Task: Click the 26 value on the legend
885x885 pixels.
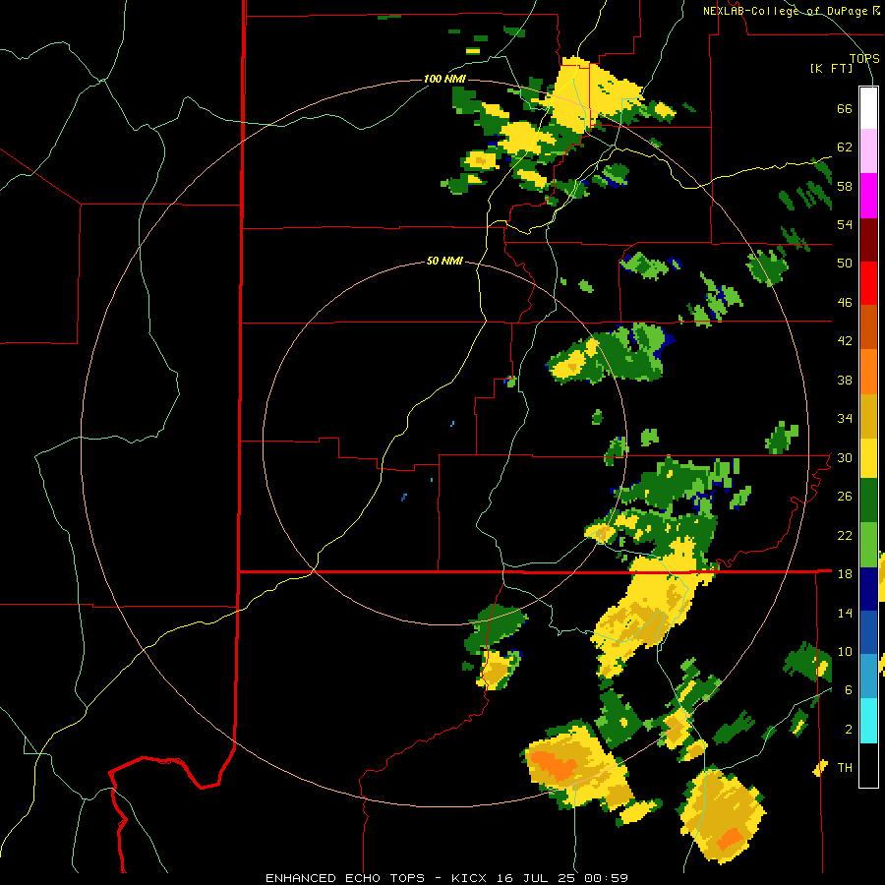Action: tap(845, 497)
